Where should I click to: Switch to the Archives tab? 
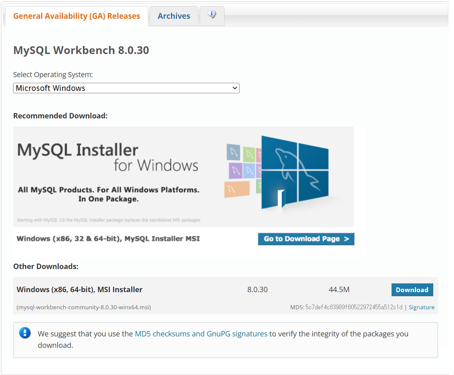pyautogui.click(x=174, y=16)
